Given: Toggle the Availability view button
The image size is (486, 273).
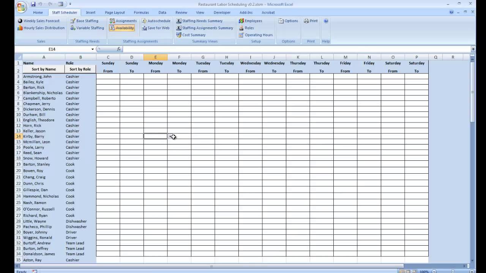Looking at the screenshot, I should [122, 28].
